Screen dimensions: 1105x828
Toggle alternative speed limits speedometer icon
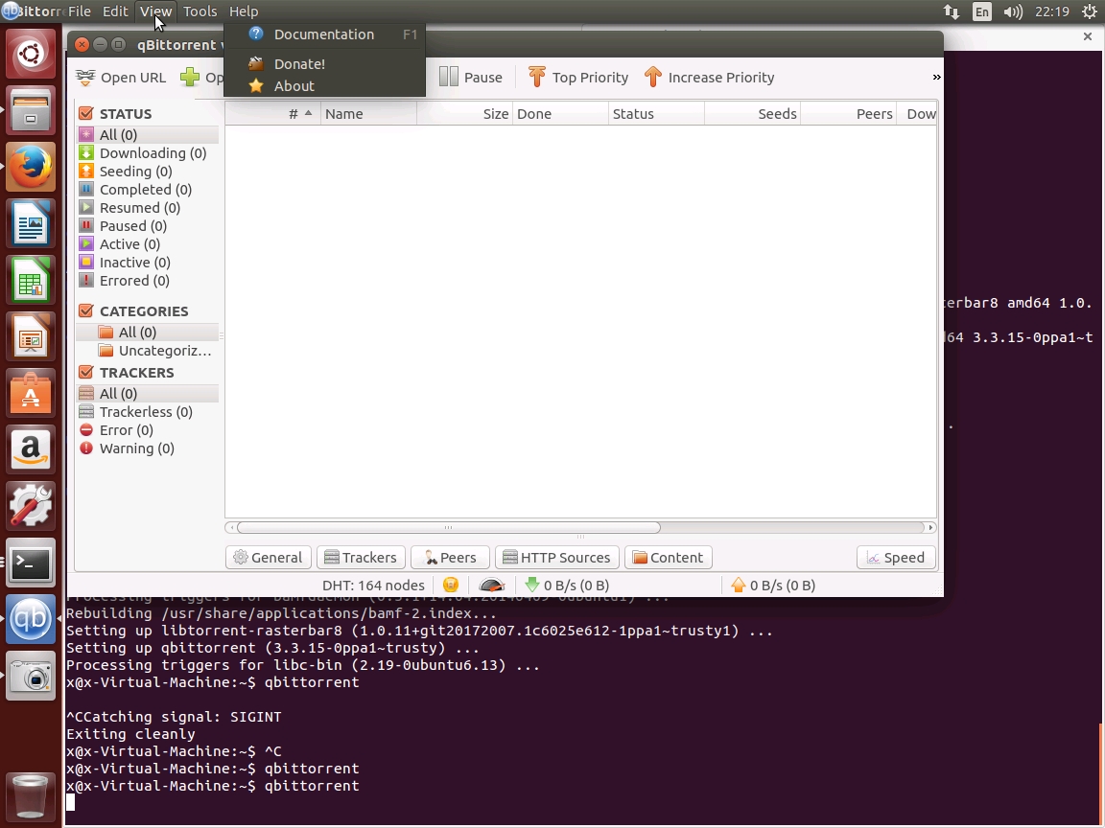491,586
